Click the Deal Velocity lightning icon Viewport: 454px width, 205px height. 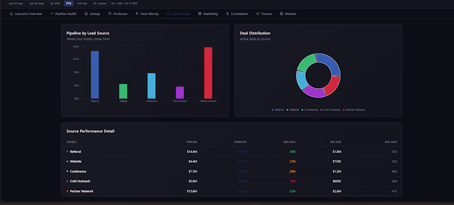point(137,14)
